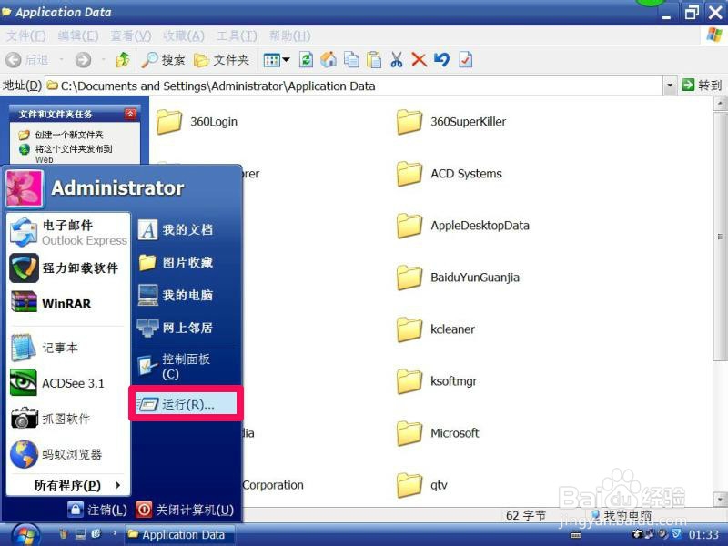Select the BaiduYunGuanjia folder

point(458,278)
